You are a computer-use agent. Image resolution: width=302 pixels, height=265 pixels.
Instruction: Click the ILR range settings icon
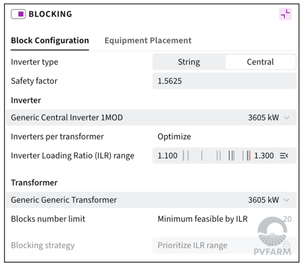pyautogui.click(x=284, y=155)
